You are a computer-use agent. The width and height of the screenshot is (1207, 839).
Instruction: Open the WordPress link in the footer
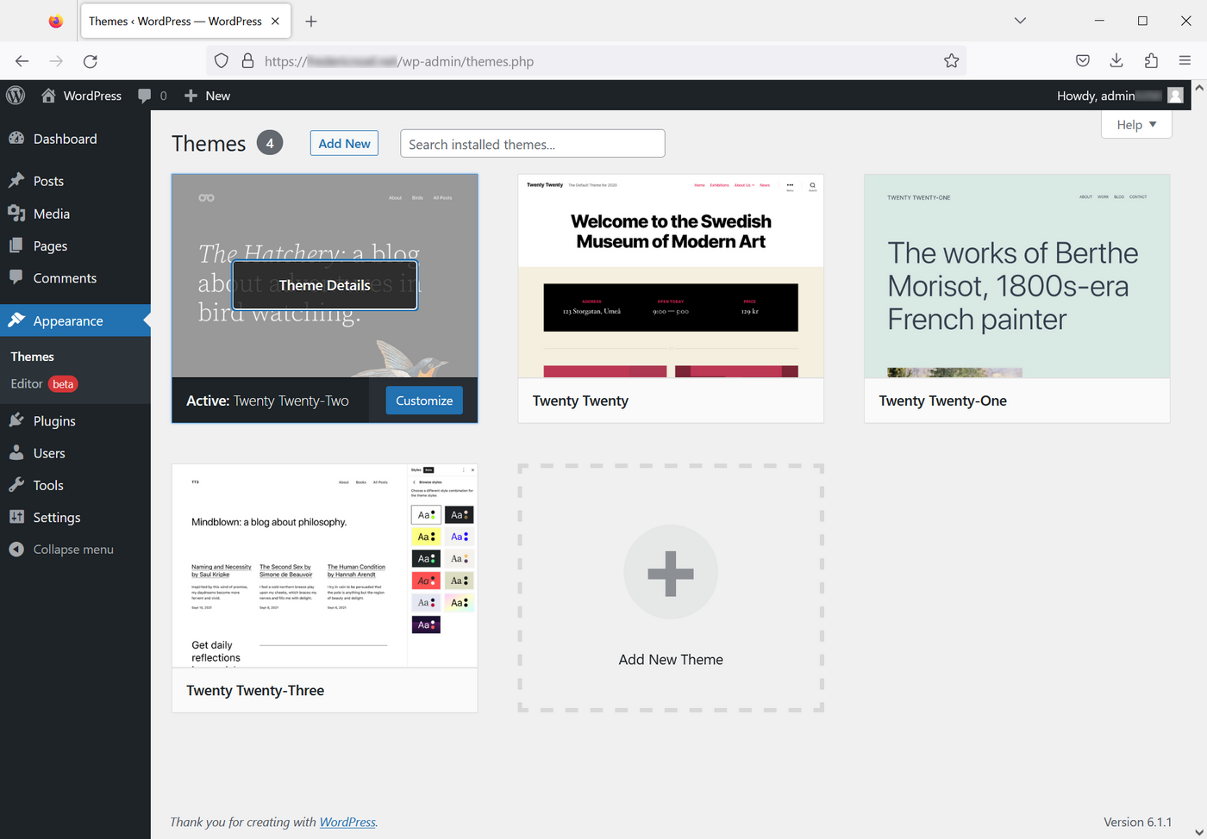pos(347,821)
